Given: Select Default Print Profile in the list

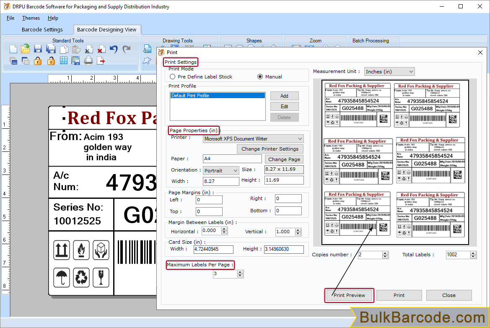Looking at the screenshot, I should pos(218,96).
